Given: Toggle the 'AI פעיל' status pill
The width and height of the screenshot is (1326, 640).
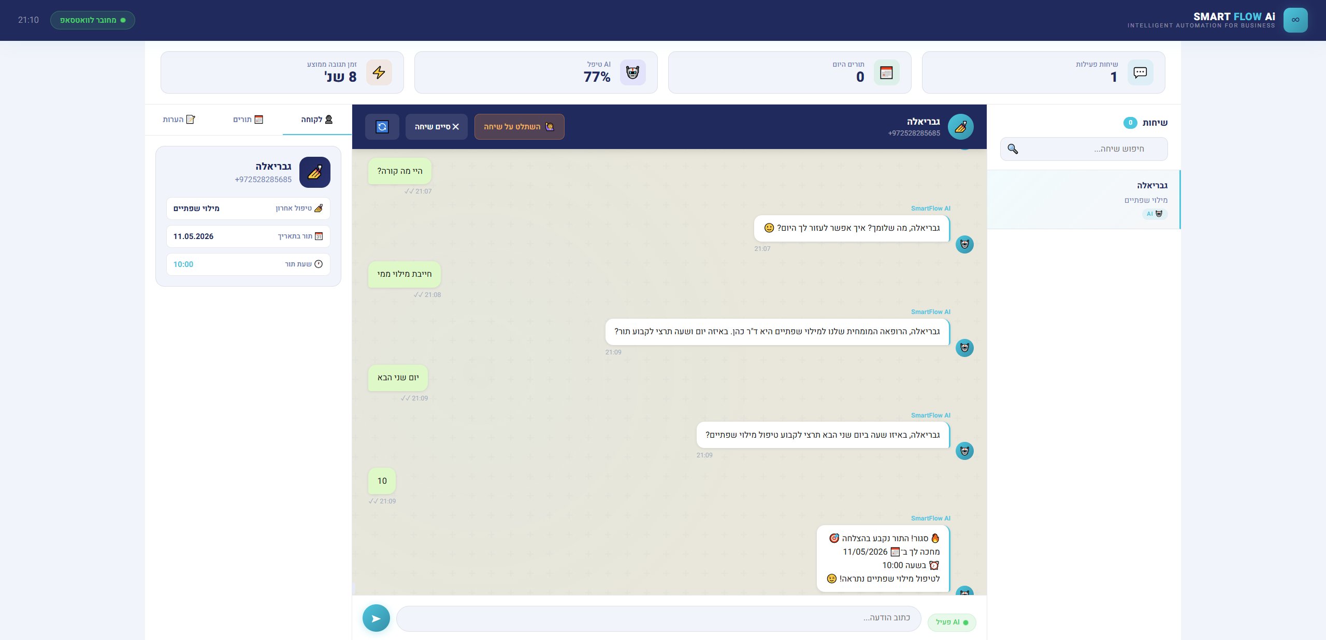Looking at the screenshot, I should coord(952,622).
